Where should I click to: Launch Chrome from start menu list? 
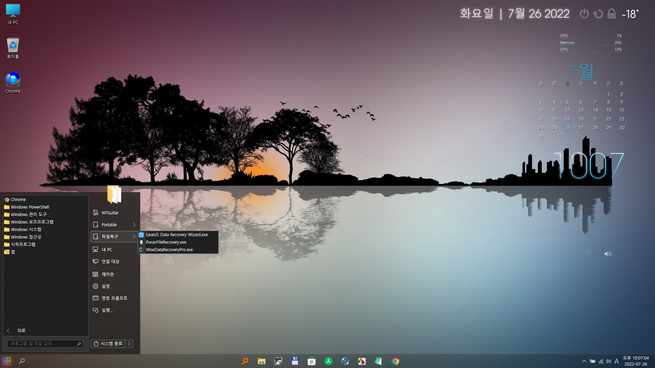click(46, 200)
